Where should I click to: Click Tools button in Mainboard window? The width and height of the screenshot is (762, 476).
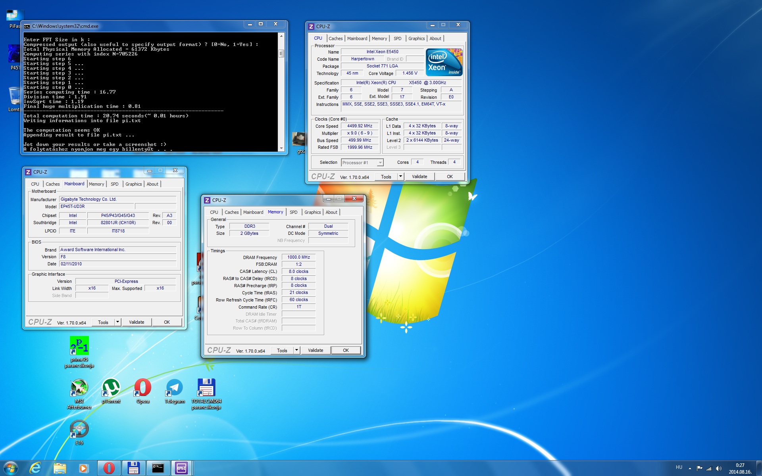click(x=103, y=322)
